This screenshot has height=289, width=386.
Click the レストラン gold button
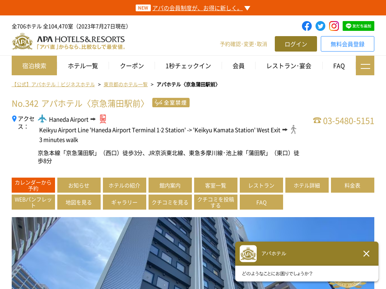pyautogui.click(x=262, y=185)
